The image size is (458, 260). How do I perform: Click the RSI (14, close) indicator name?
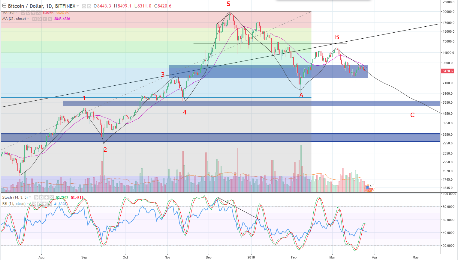click(x=14, y=204)
